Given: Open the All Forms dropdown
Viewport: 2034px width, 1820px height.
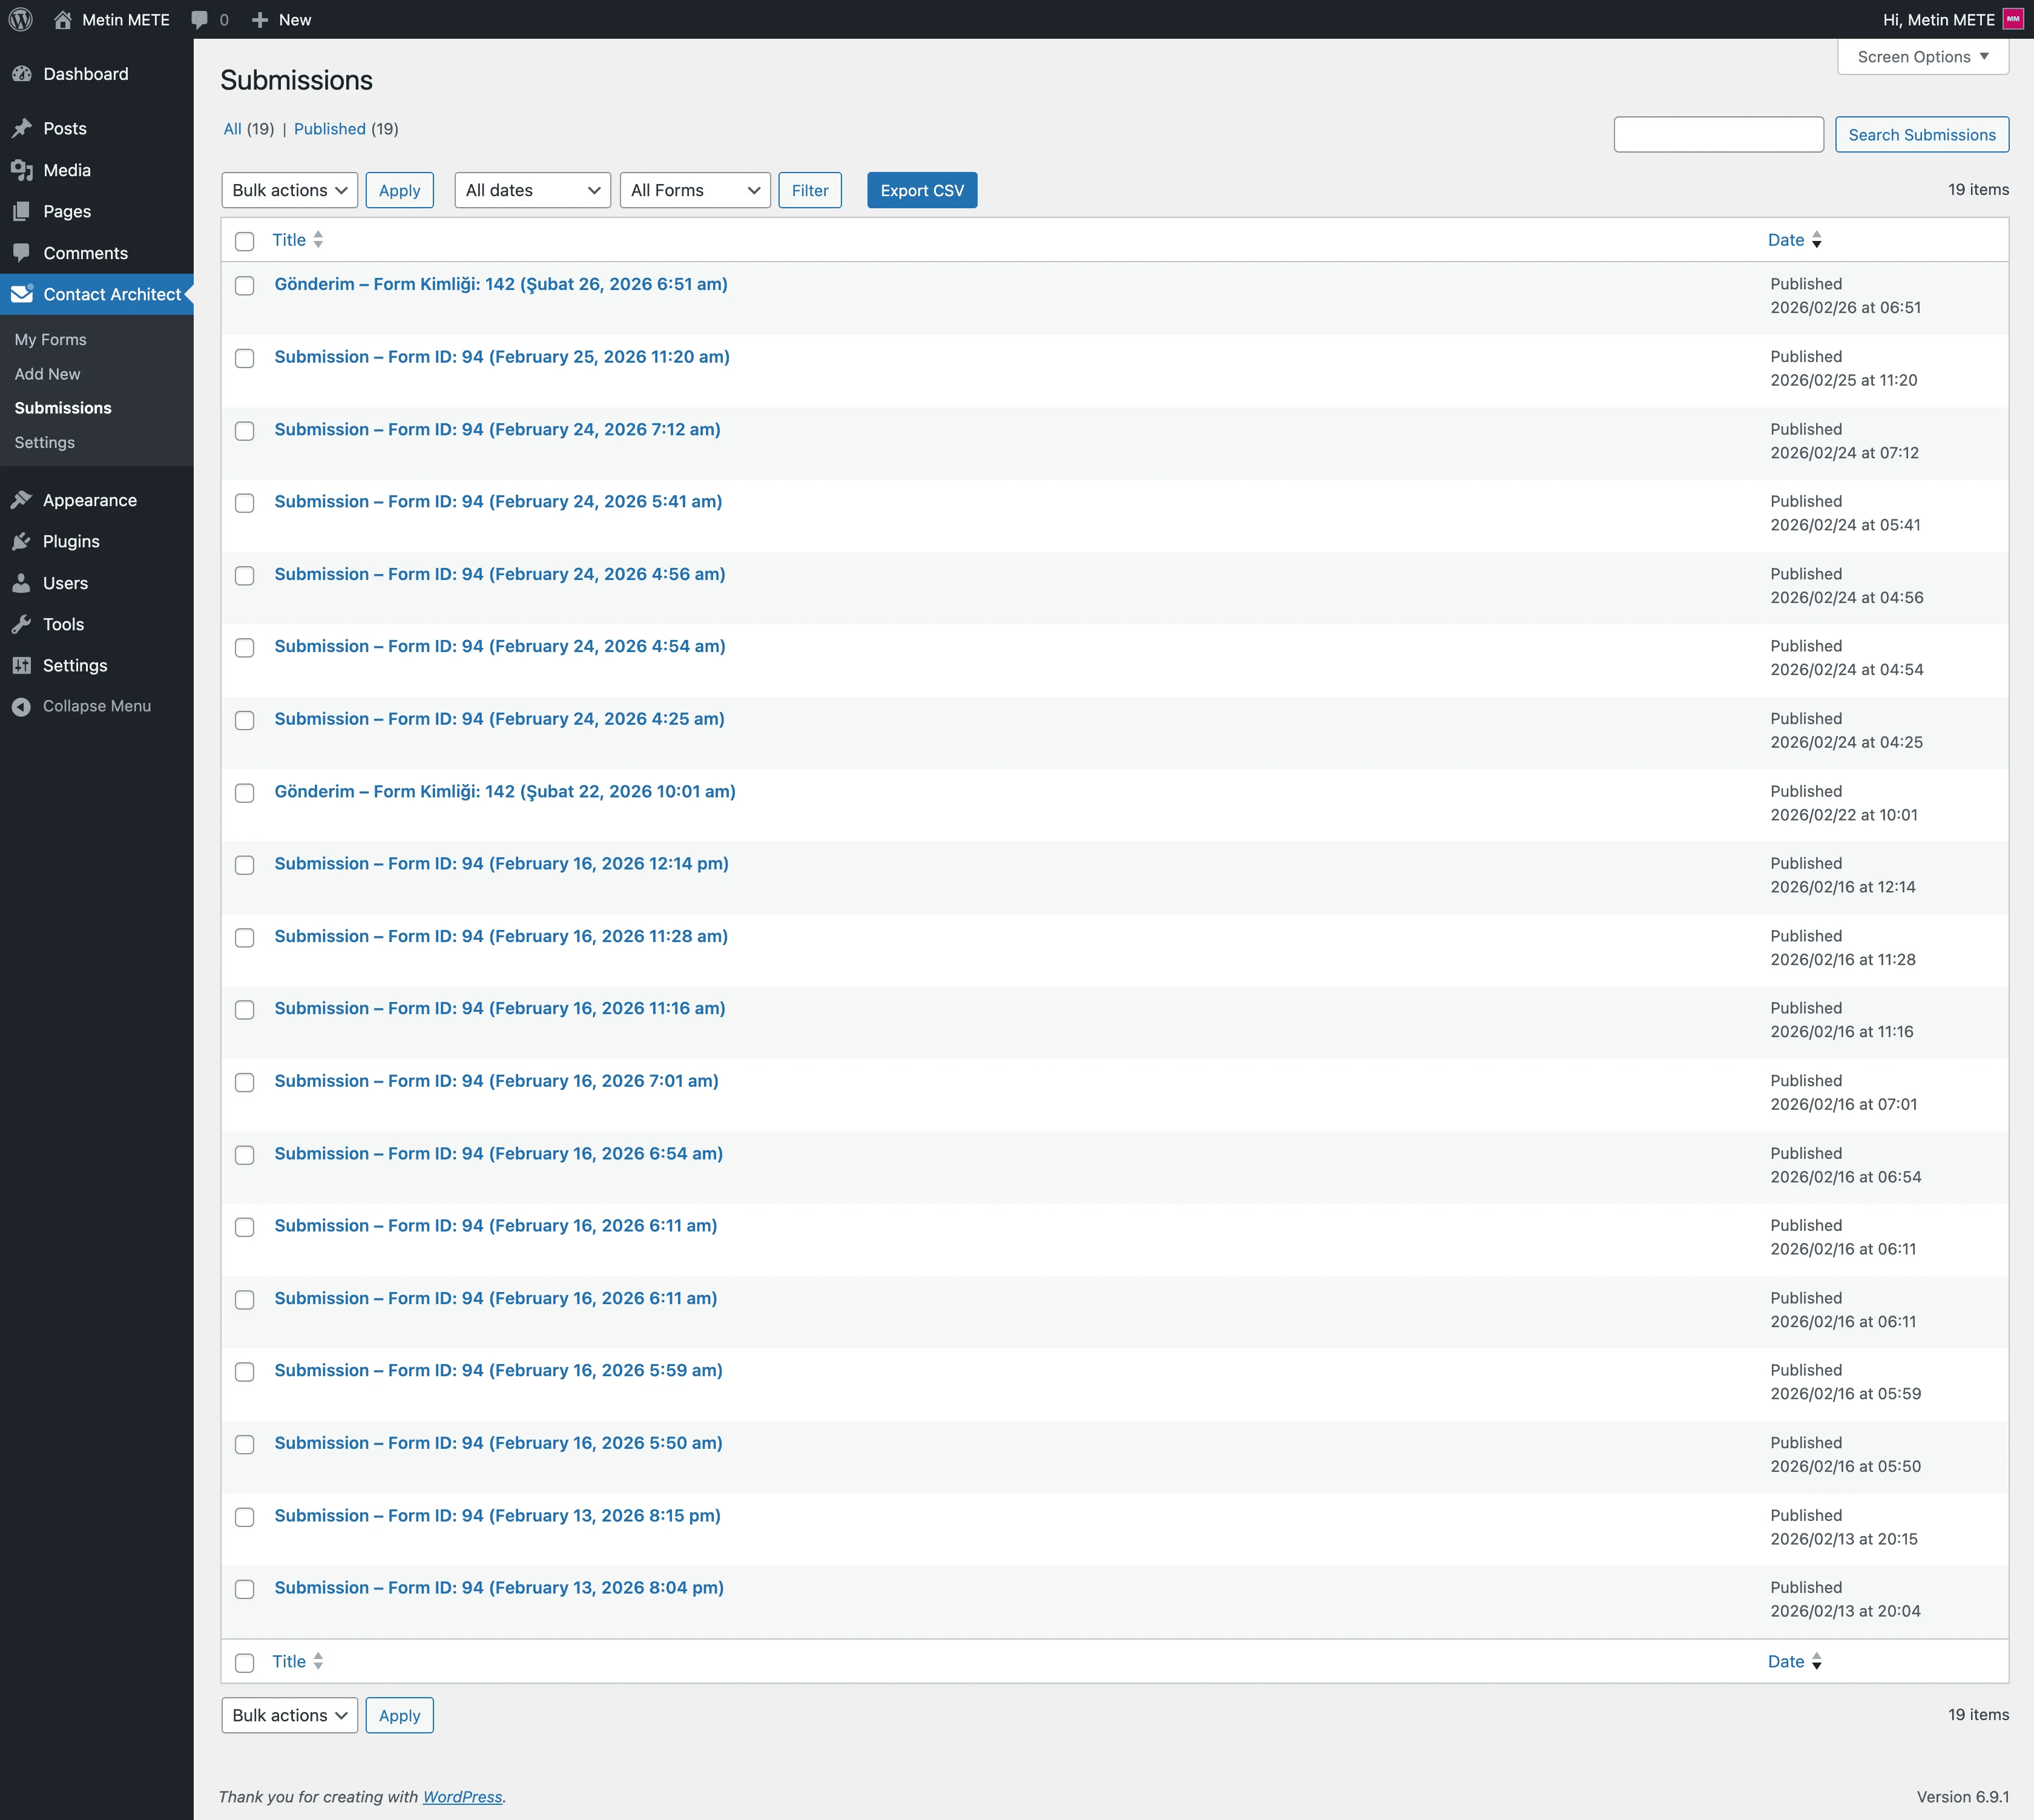Looking at the screenshot, I should (x=694, y=190).
